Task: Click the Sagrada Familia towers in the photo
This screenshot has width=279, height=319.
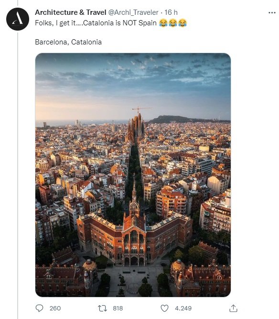Action: 136,128
